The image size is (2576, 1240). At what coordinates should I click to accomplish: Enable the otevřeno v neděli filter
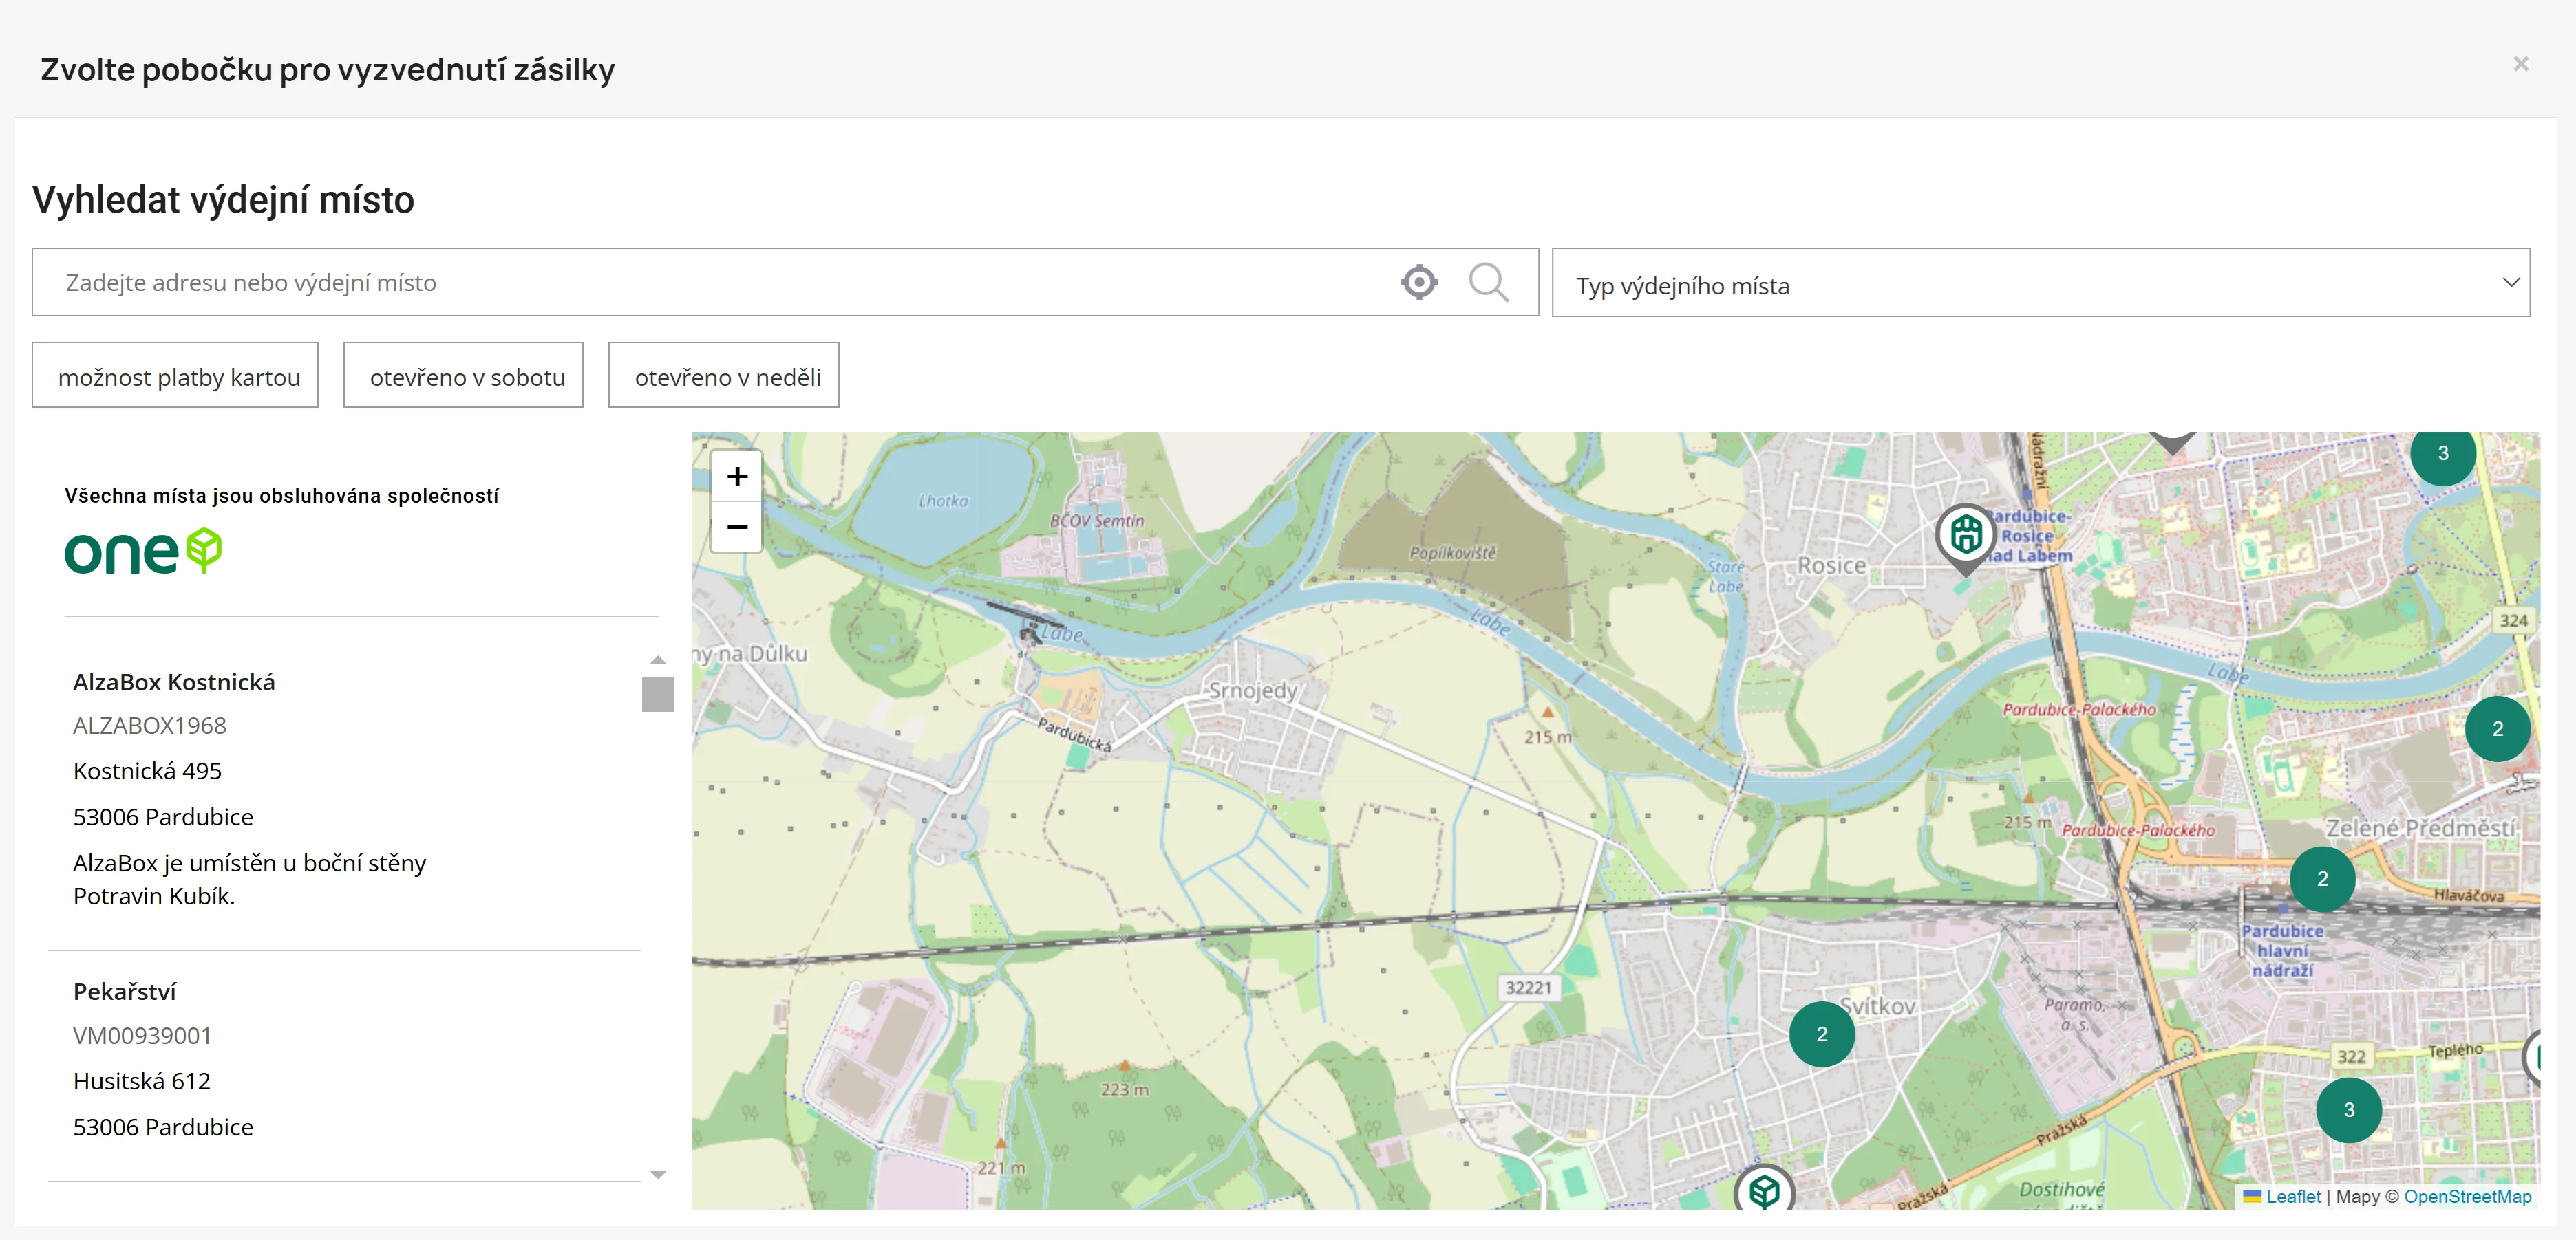click(x=724, y=377)
